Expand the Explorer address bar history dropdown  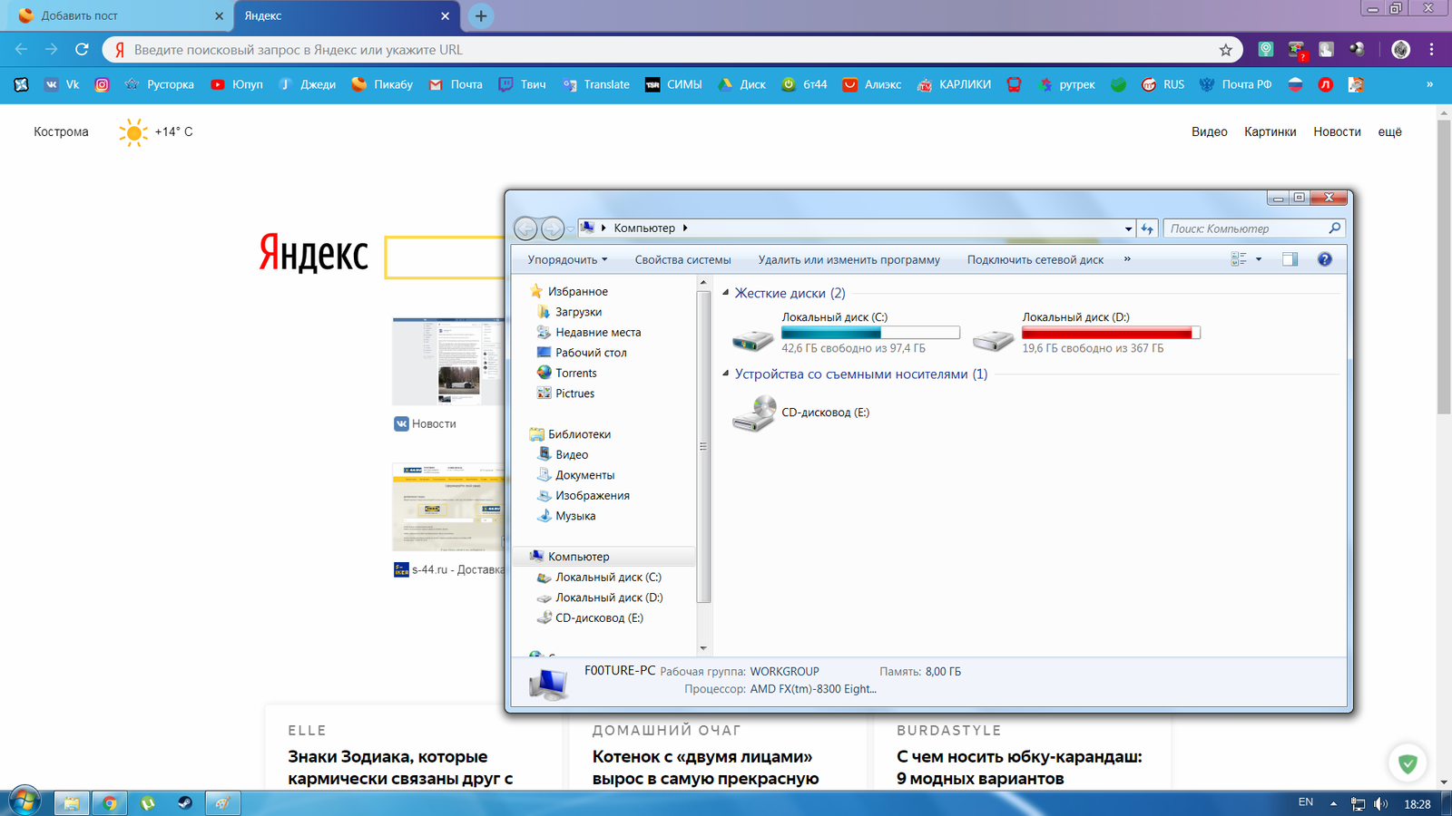coord(1128,228)
